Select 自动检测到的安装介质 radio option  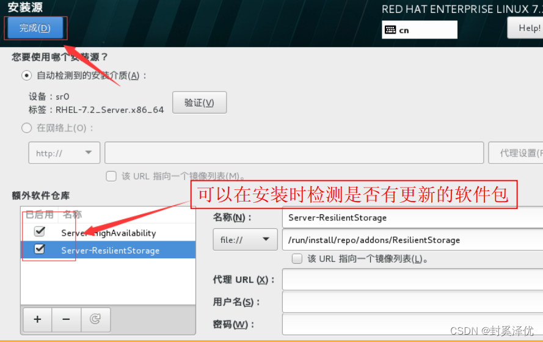pyautogui.click(x=27, y=76)
